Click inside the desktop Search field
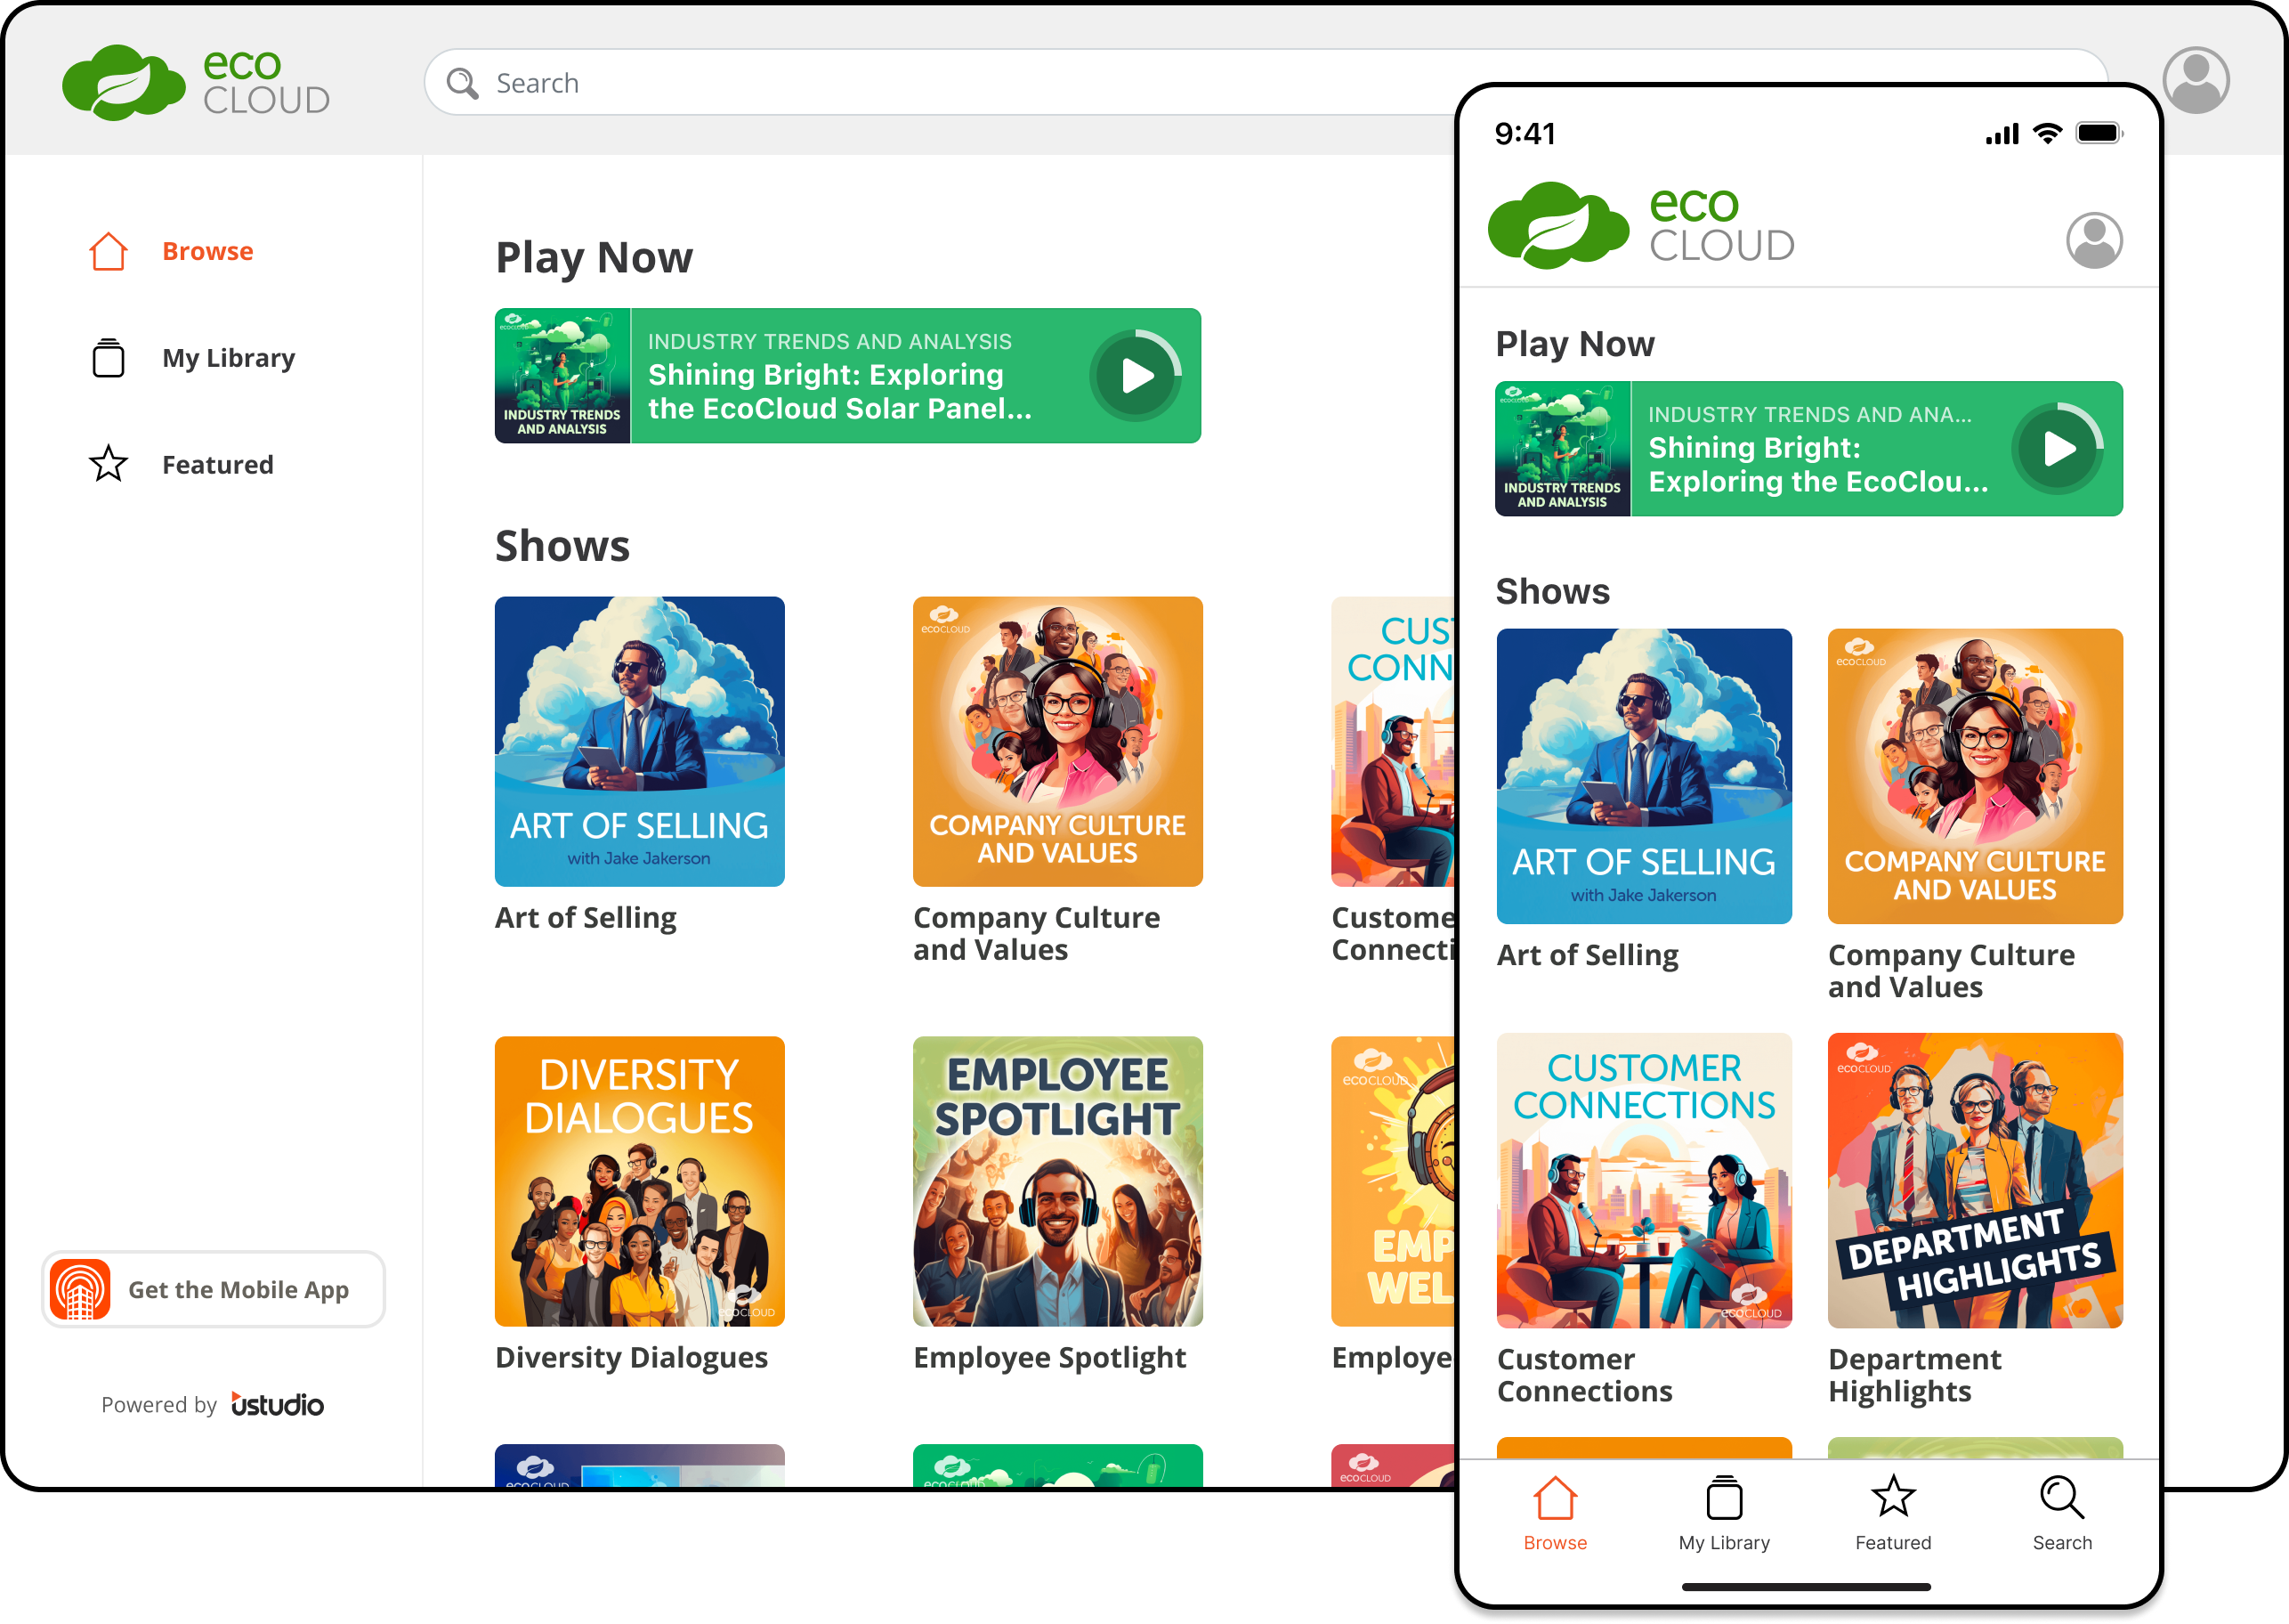2289x1624 pixels. (1266, 82)
